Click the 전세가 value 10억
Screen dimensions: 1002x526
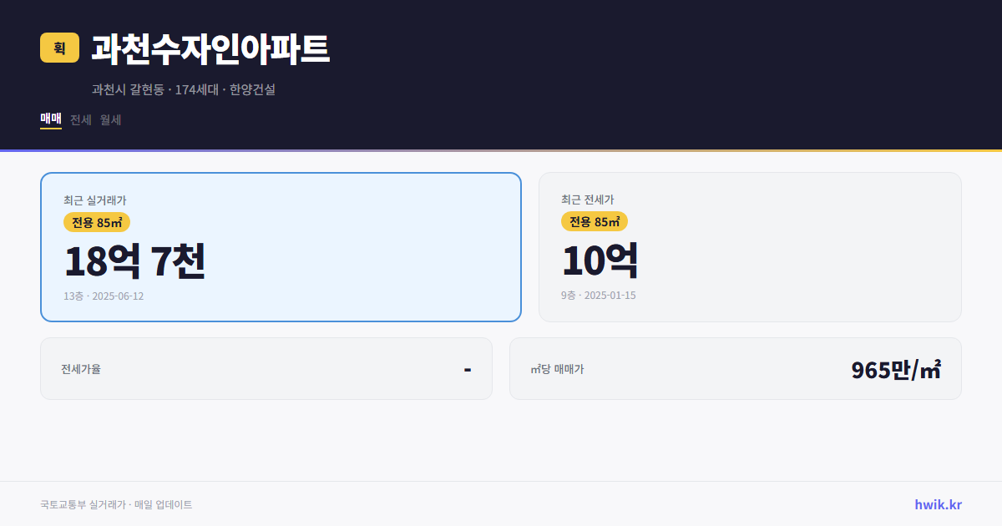600,260
